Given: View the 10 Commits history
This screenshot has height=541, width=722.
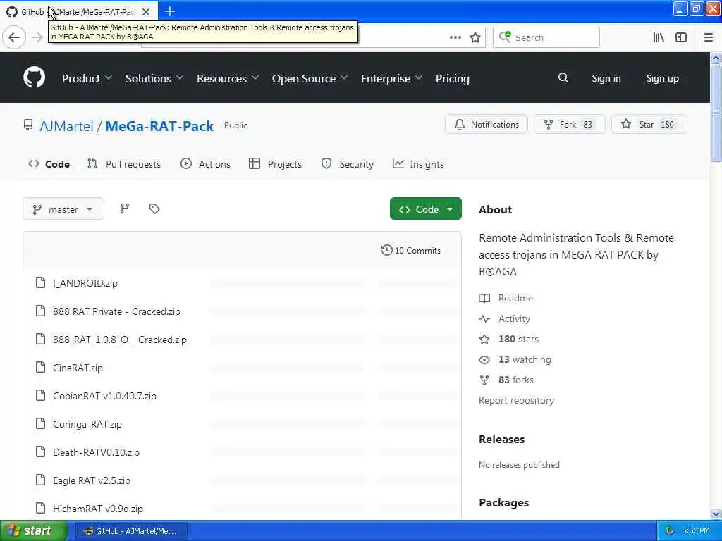Looking at the screenshot, I should coord(411,250).
